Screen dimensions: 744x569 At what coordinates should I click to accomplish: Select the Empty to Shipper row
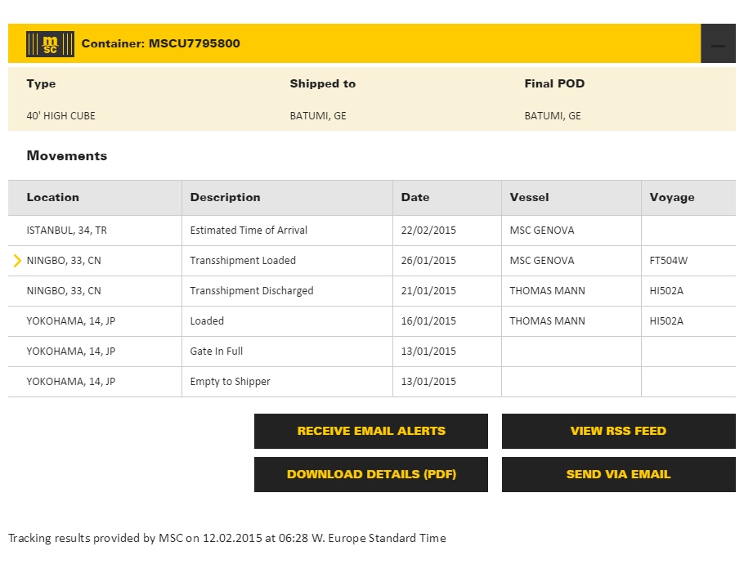230,382
